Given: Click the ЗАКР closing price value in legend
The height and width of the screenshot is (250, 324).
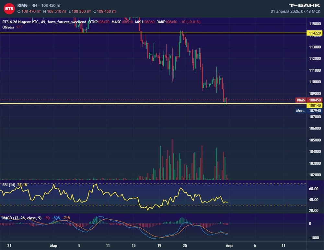Looking at the screenshot, I should point(171,22).
